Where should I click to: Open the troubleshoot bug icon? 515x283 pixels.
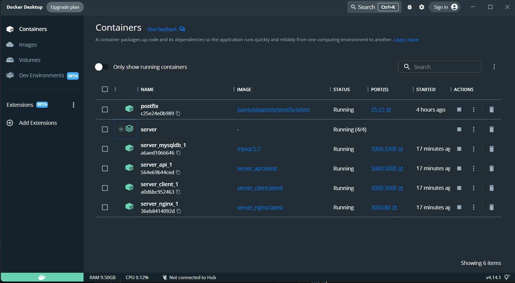pos(409,7)
